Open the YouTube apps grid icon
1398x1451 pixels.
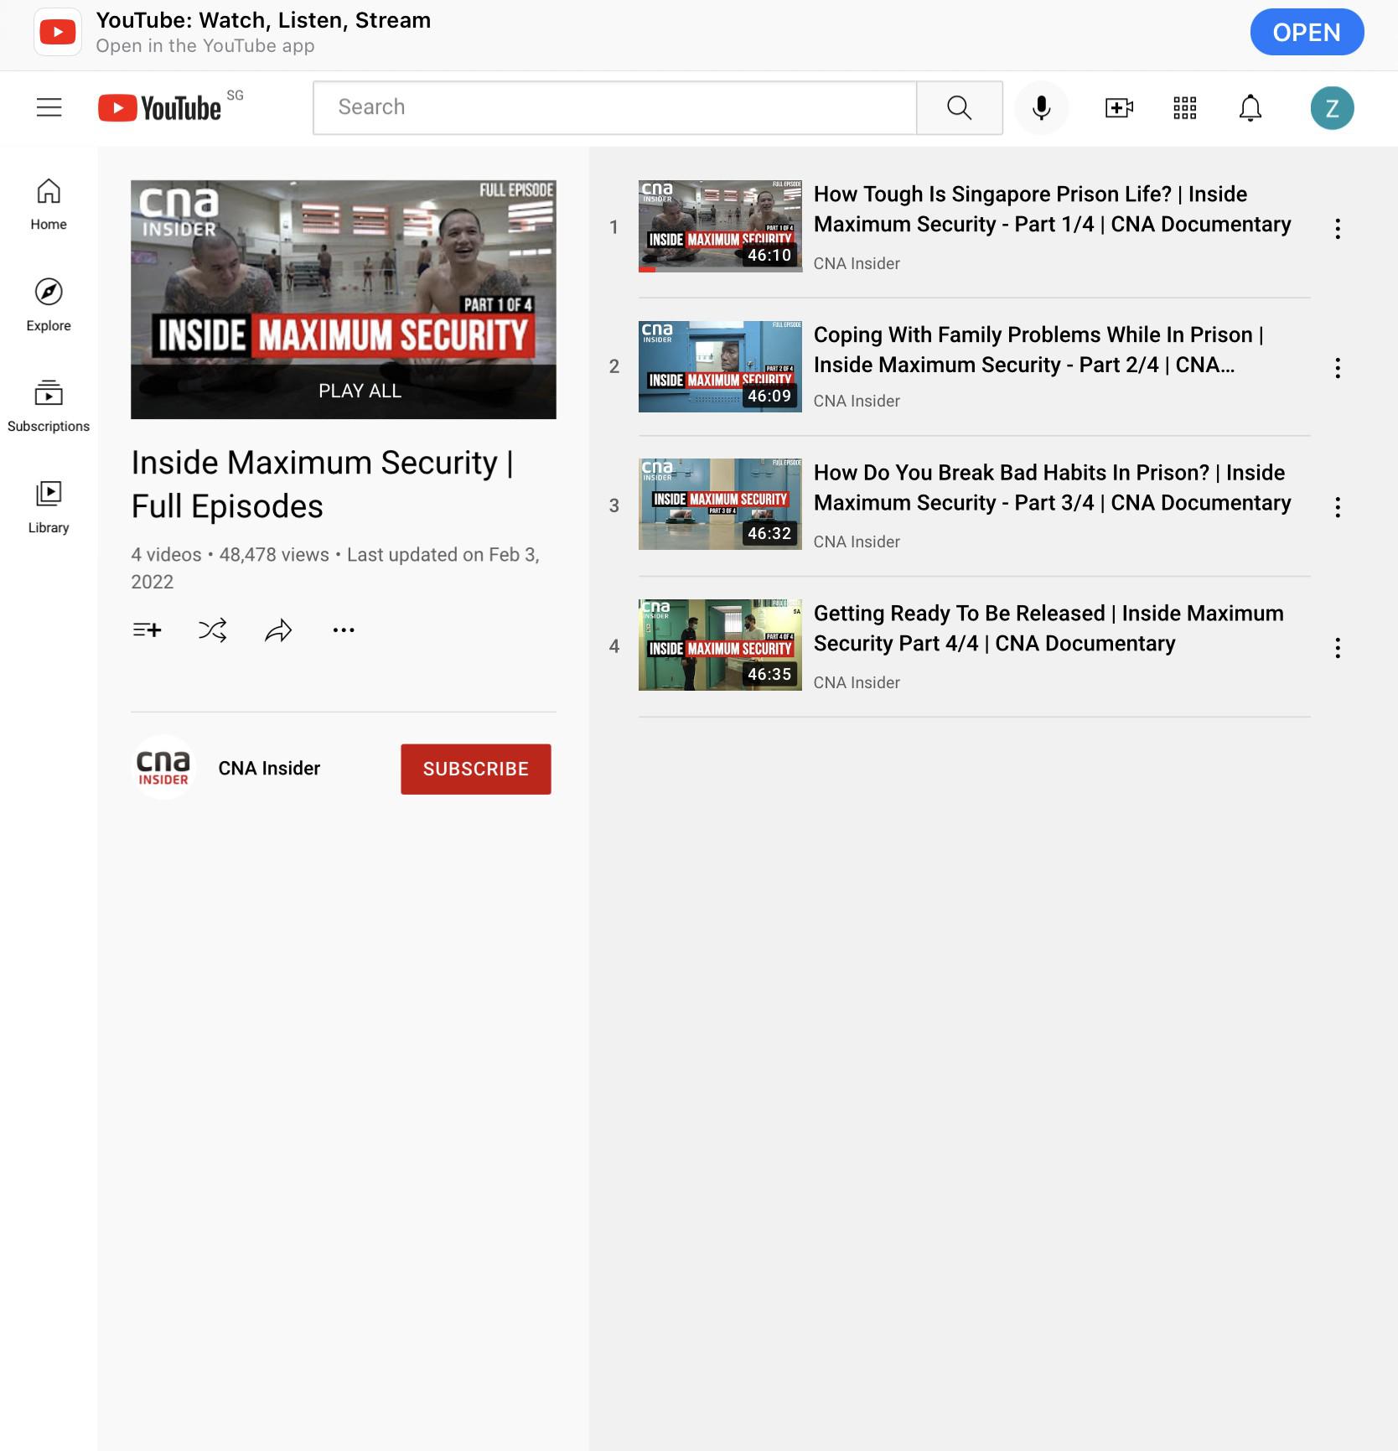1184,107
